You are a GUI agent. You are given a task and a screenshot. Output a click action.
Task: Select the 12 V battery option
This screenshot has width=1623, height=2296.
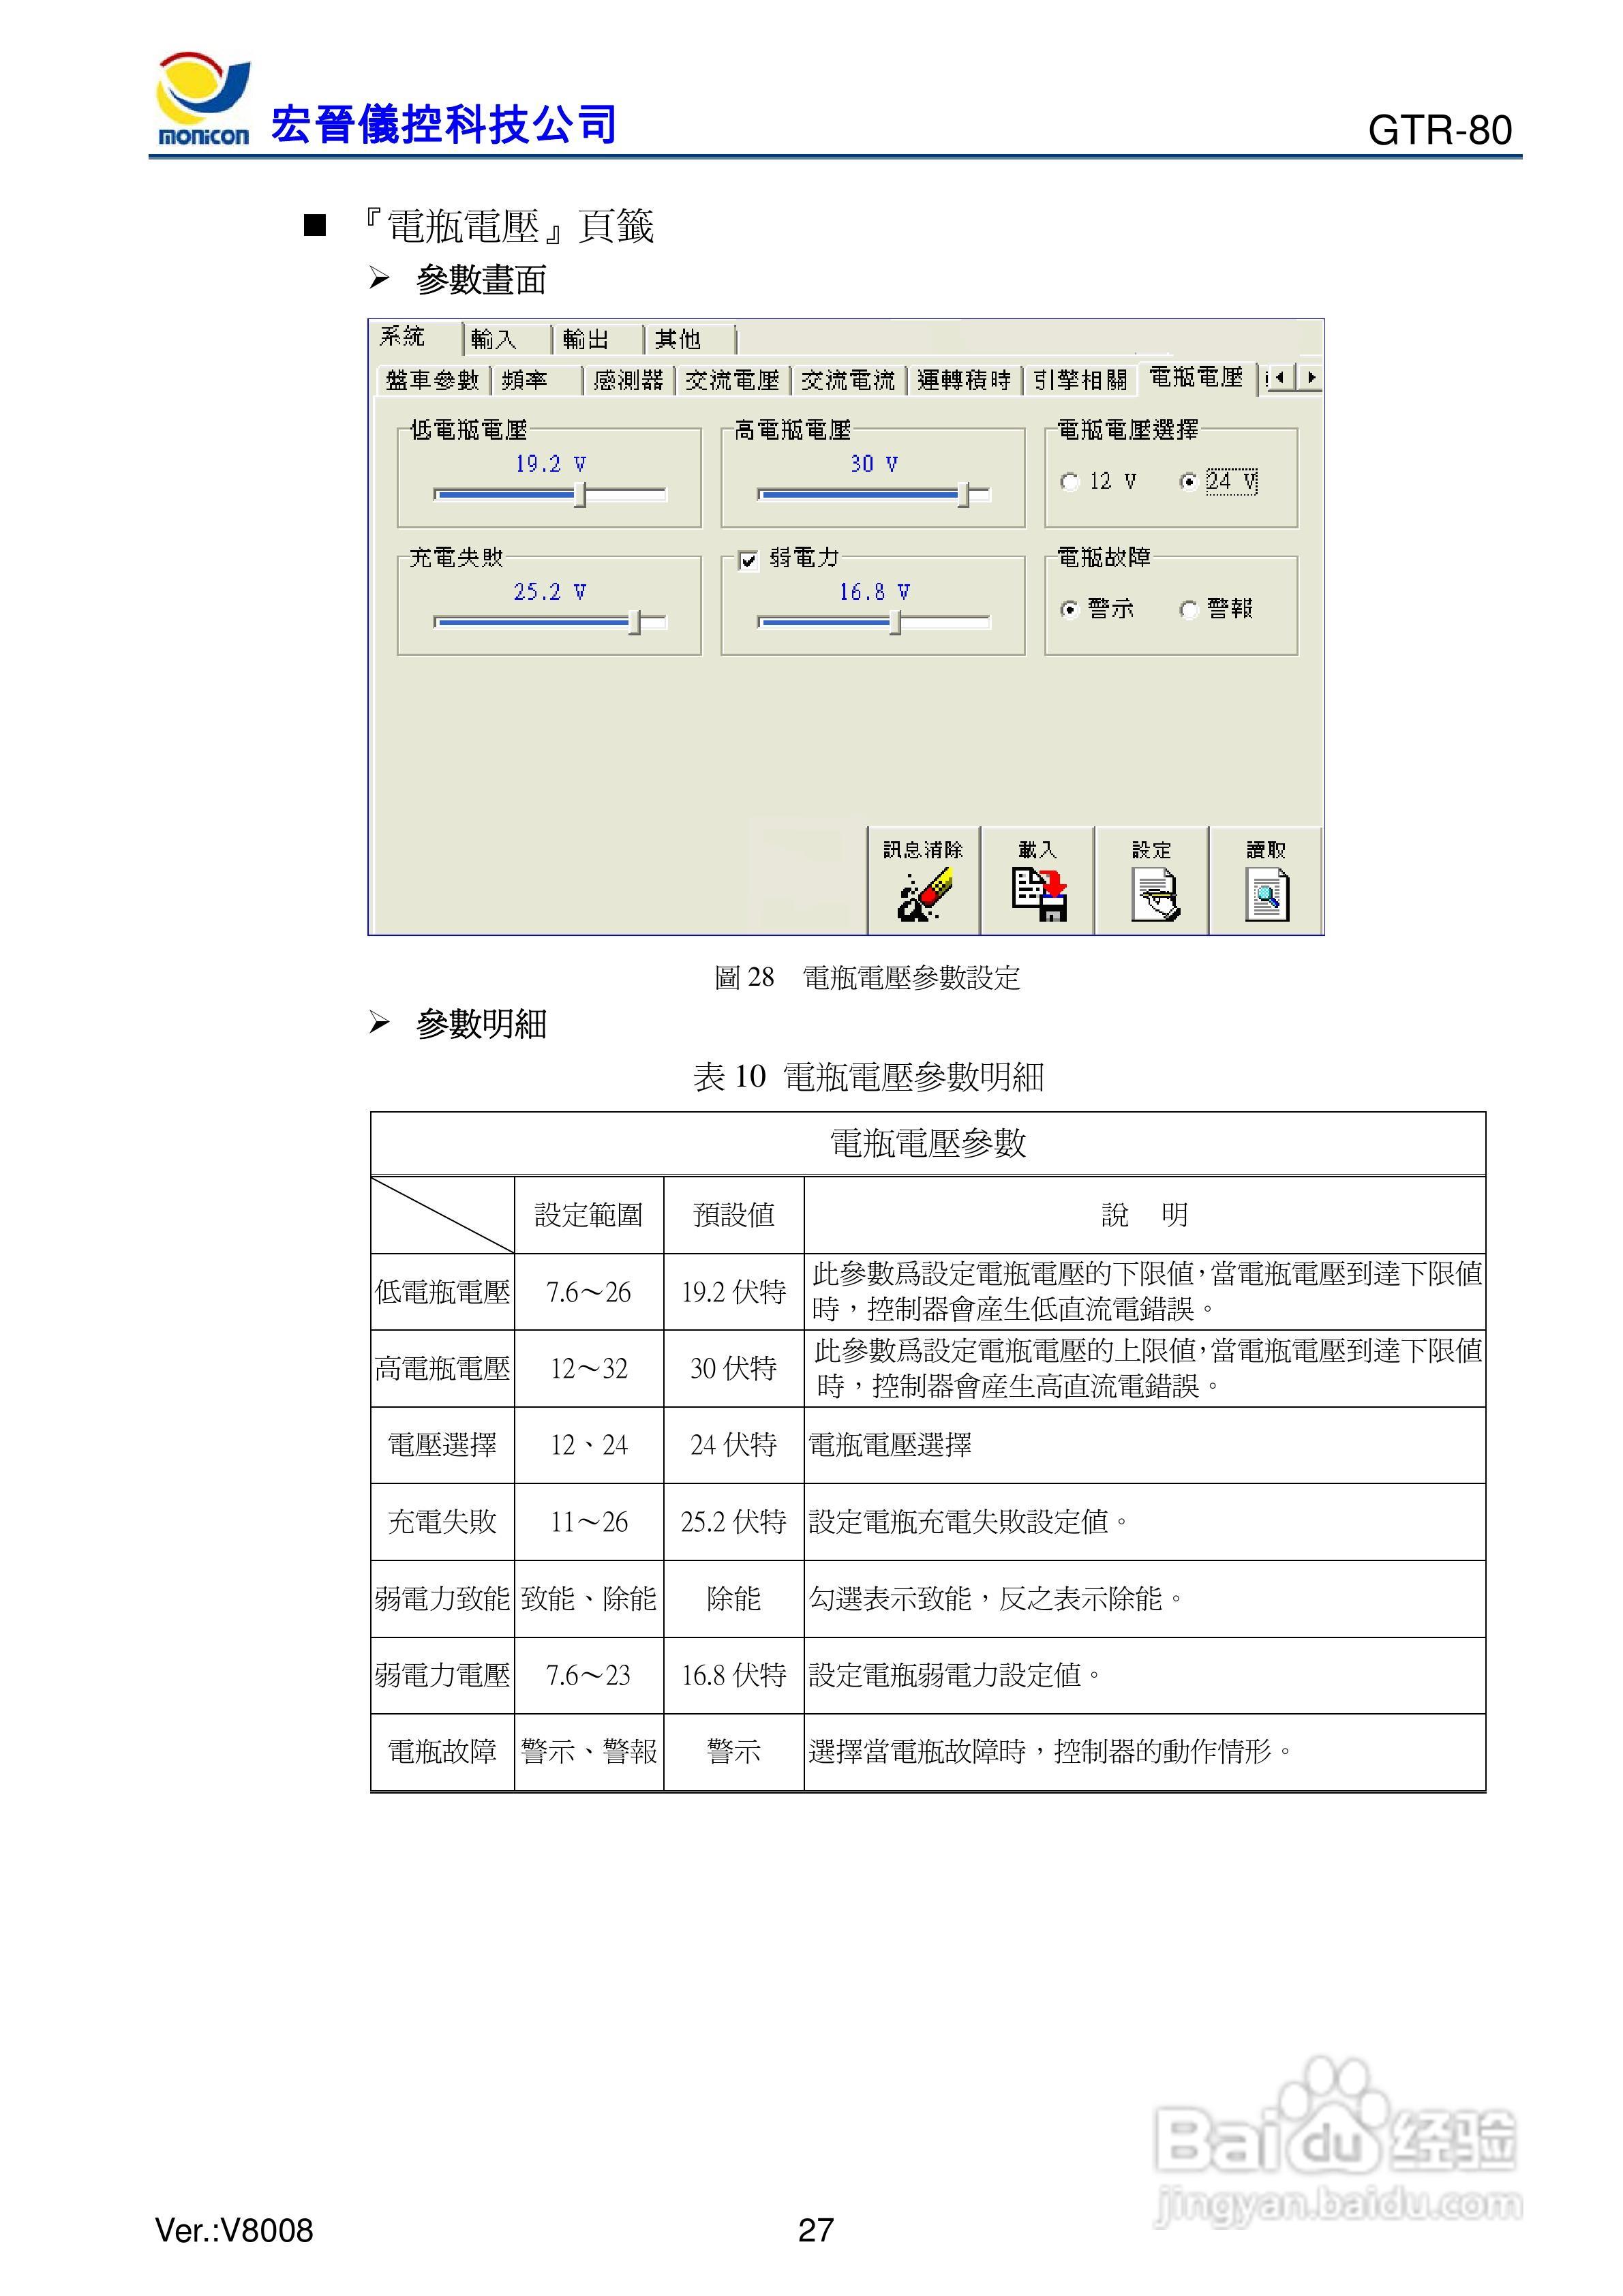point(1070,482)
